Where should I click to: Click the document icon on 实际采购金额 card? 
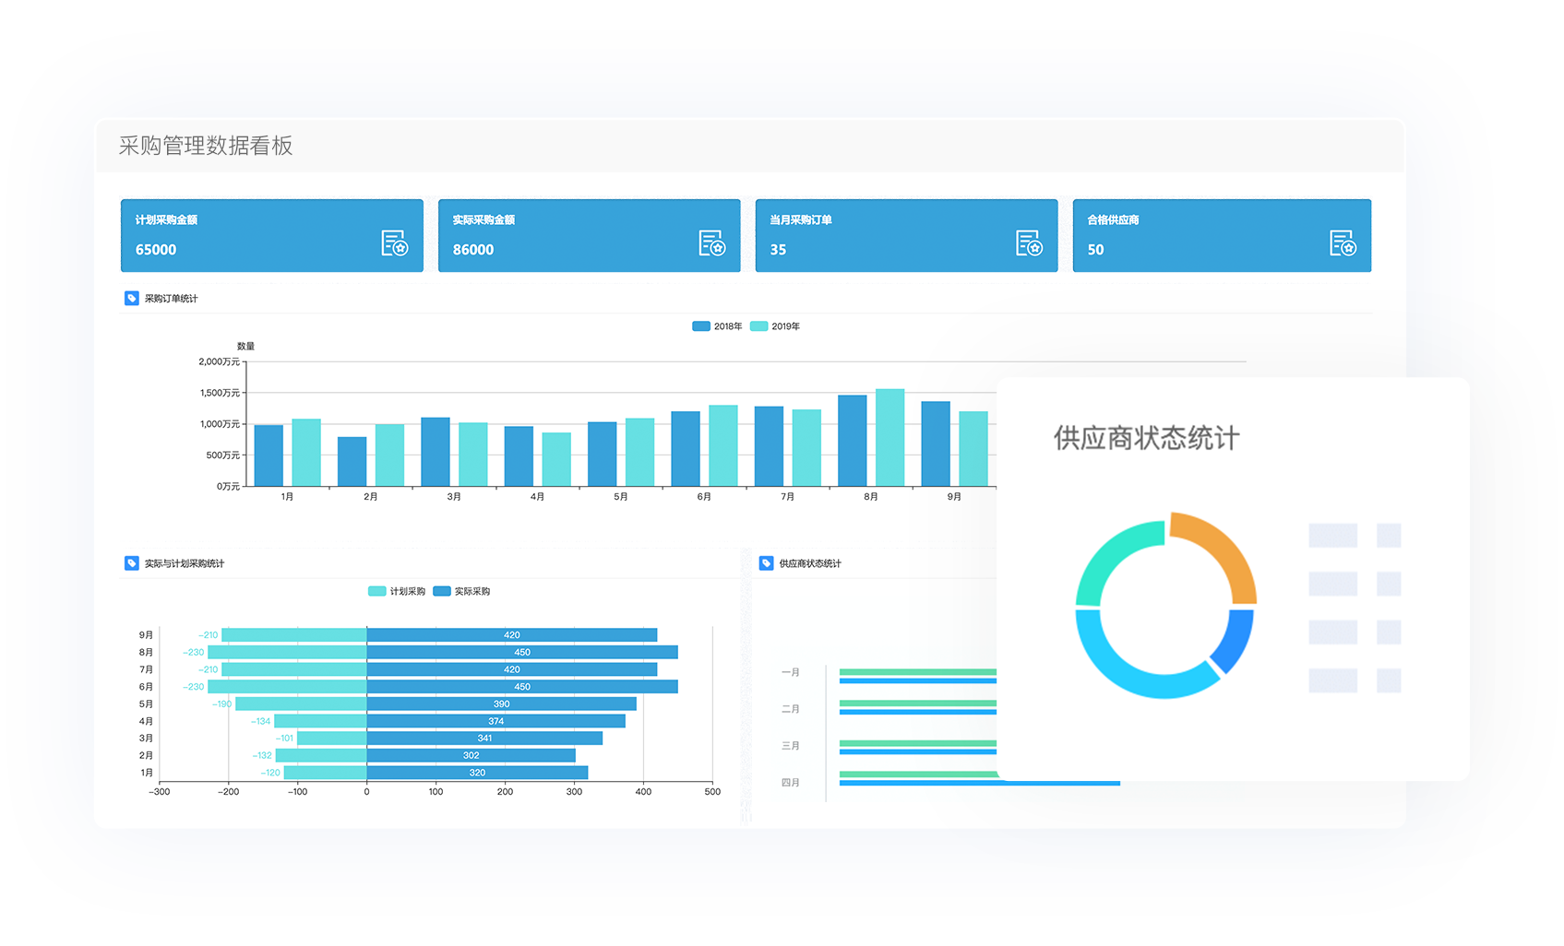(711, 243)
